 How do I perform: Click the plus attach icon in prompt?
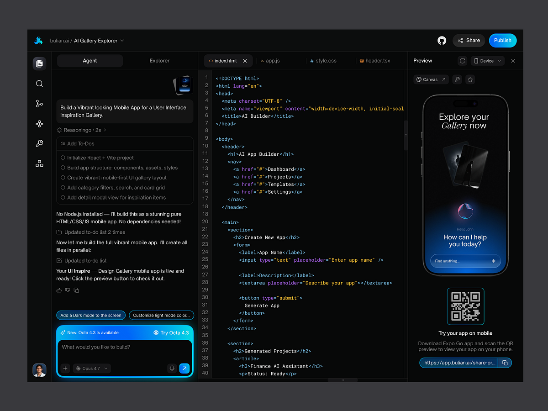point(65,369)
